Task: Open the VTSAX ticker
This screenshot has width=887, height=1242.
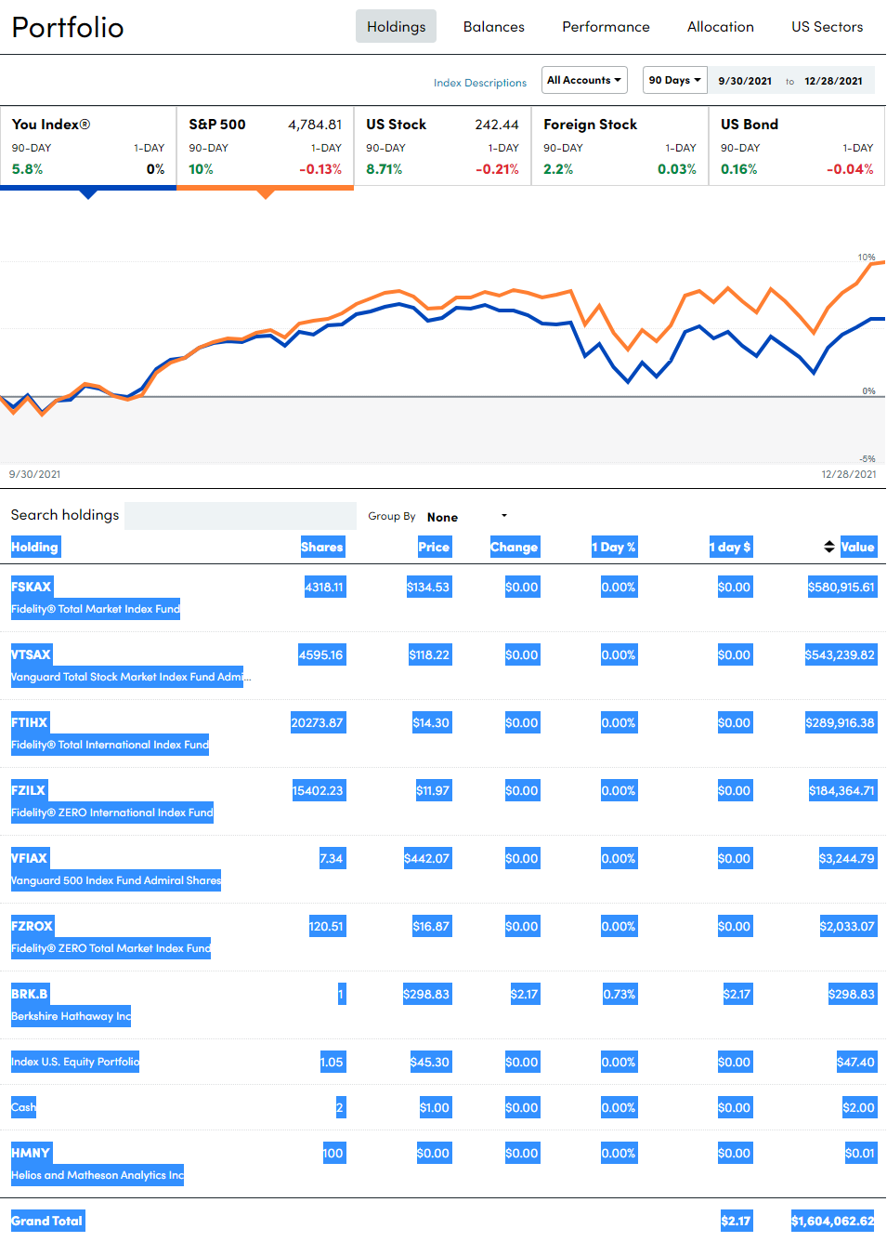Action: click(x=32, y=655)
